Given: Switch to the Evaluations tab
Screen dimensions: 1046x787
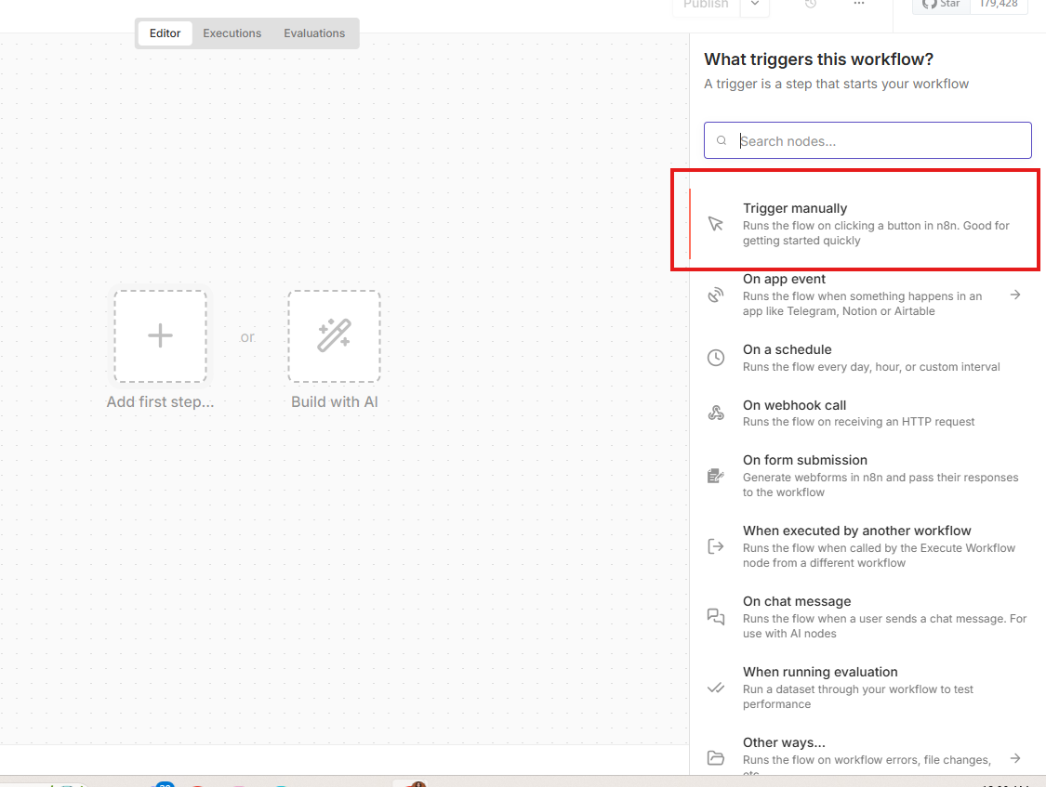Looking at the screenshot, I should (x=314, y=33).
